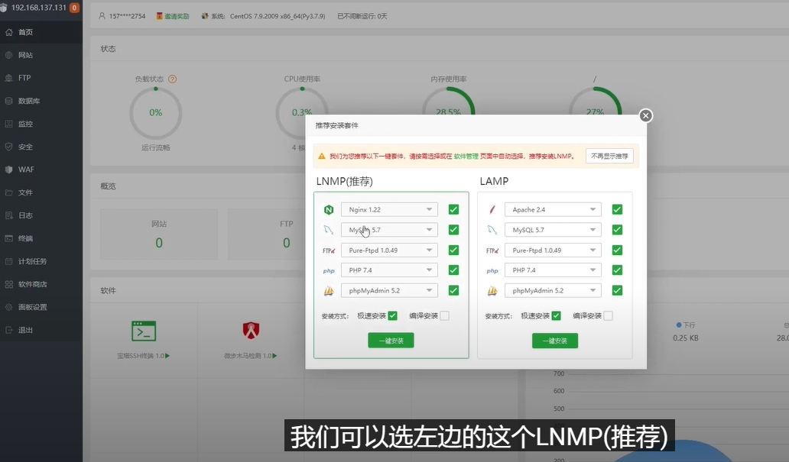
Task: Click the PHP logo in LNMP panel
Action: click(x=329, y=270)
